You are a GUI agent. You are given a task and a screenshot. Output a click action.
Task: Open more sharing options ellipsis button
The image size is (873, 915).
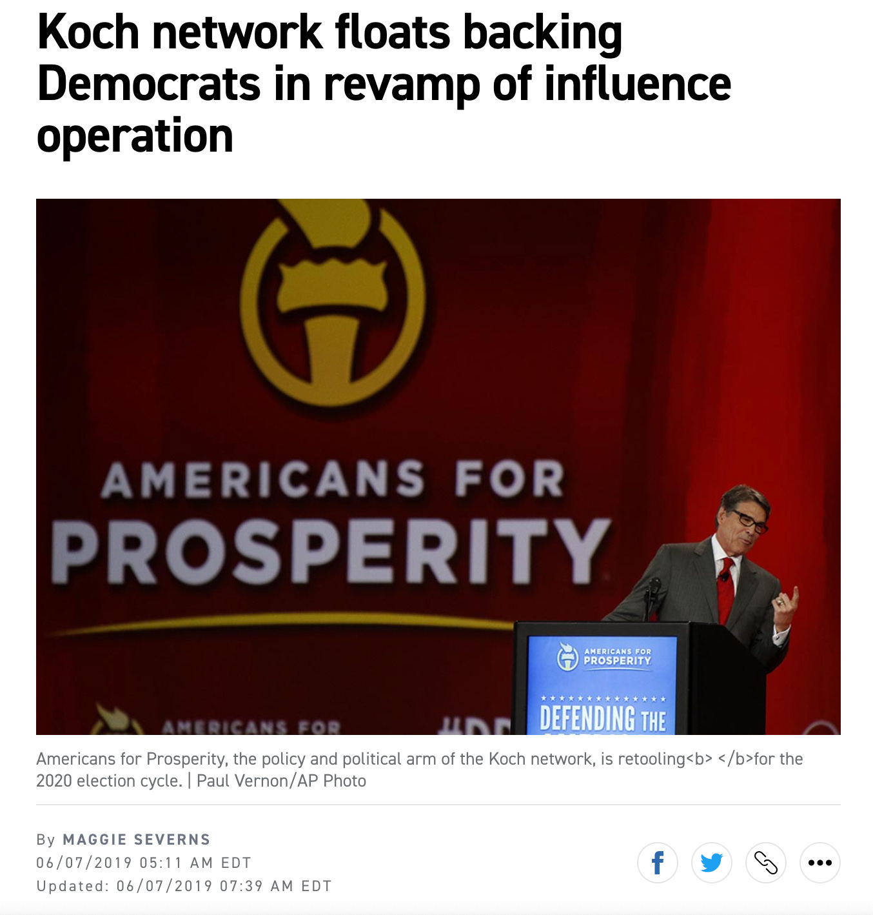[x=819, y=862]
